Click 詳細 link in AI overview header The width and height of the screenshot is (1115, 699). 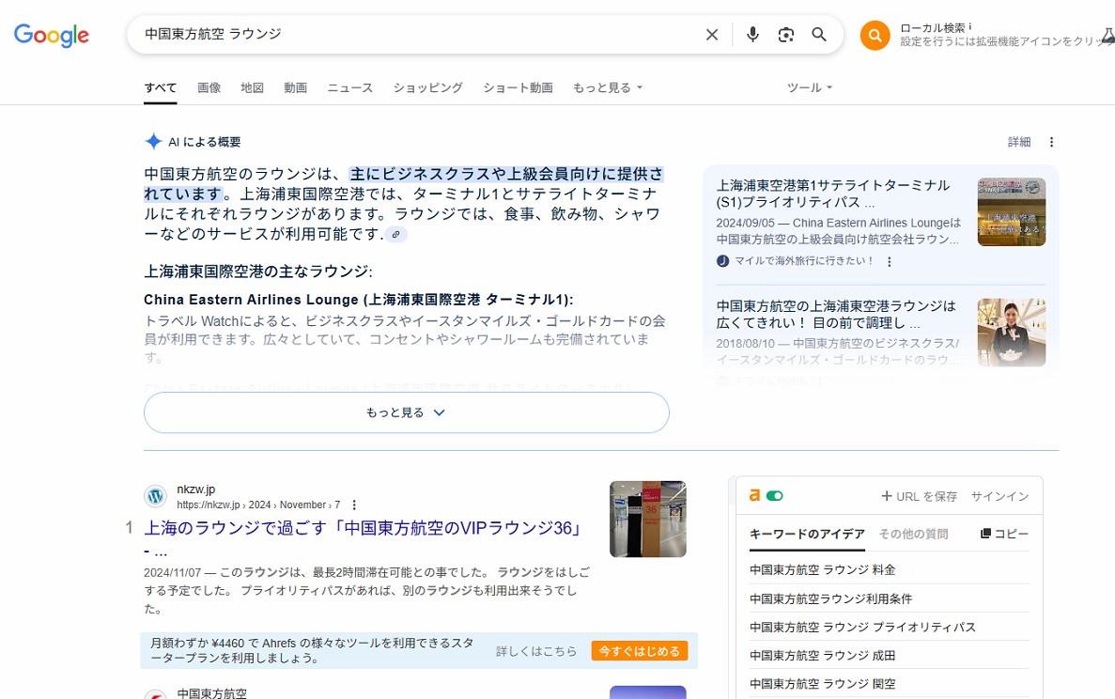pyautogui.click(x=1019, y=142)
